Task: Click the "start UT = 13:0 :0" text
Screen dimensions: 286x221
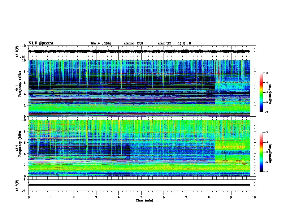Action: pos(174,43)
